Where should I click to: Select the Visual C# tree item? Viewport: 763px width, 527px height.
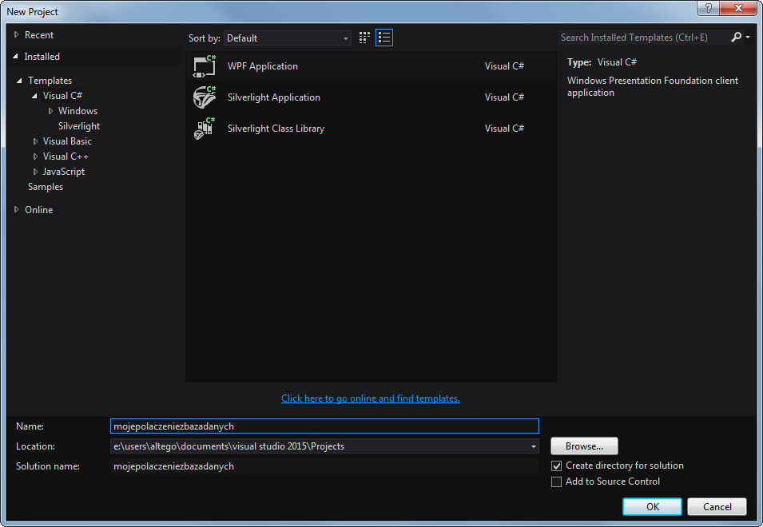click(62, 96)
